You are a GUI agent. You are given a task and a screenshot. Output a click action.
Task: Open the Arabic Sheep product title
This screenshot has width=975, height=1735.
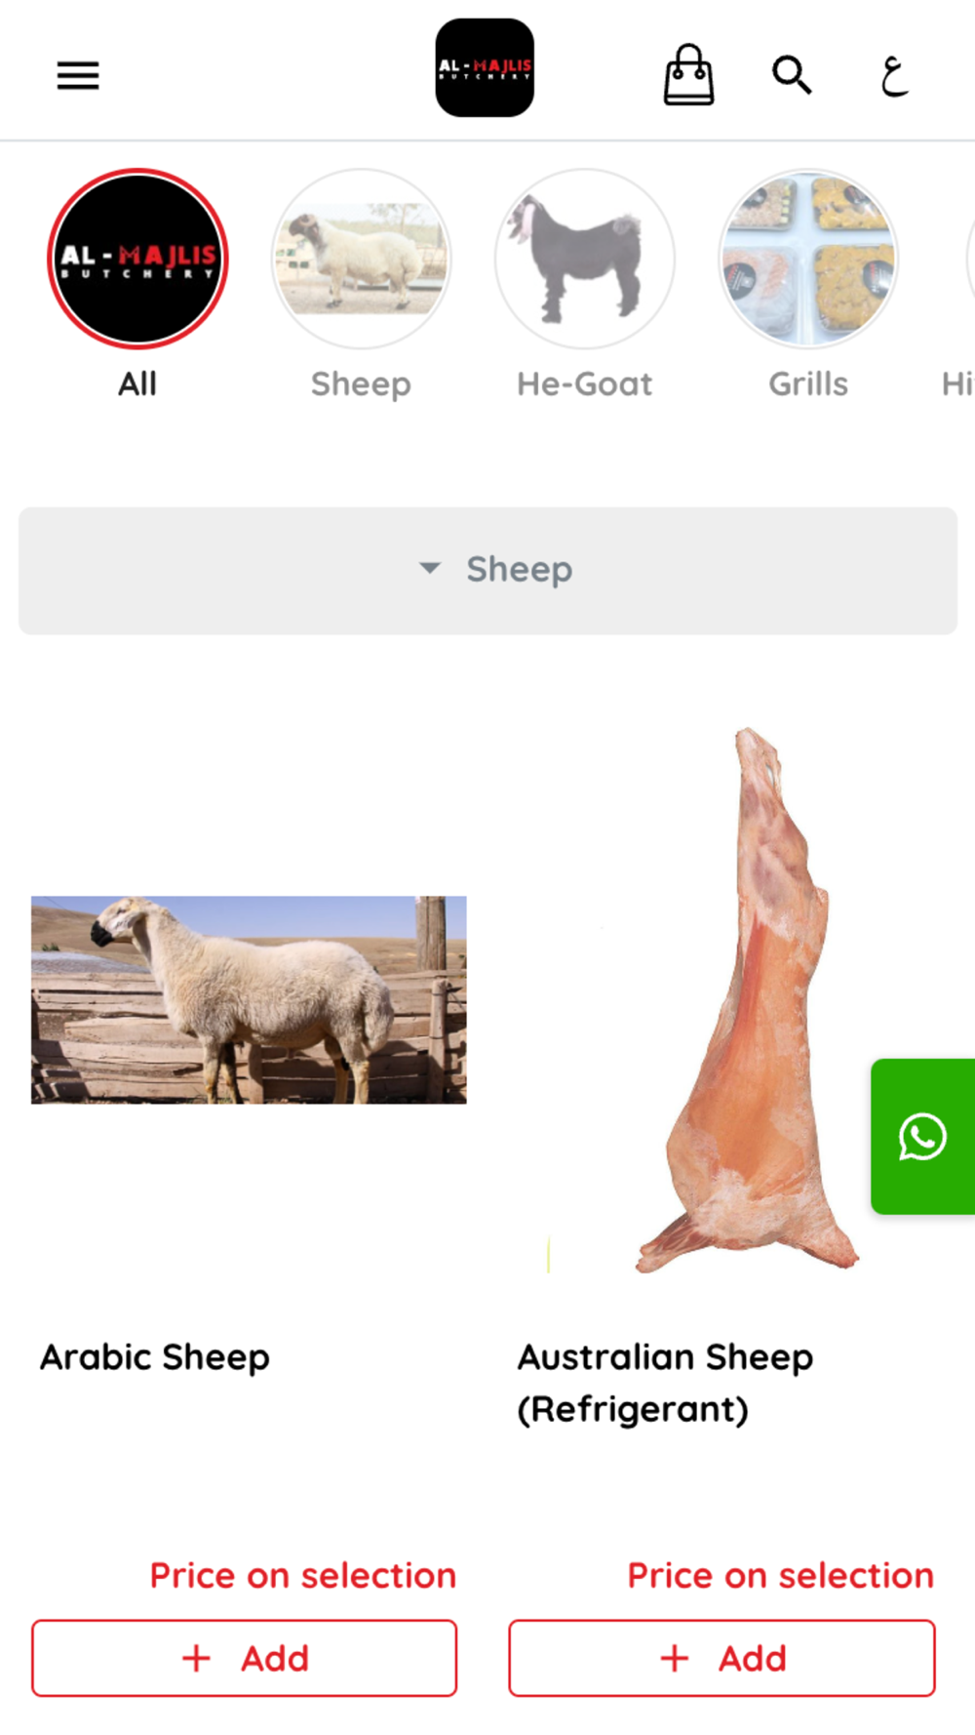tap(155, 1357)
